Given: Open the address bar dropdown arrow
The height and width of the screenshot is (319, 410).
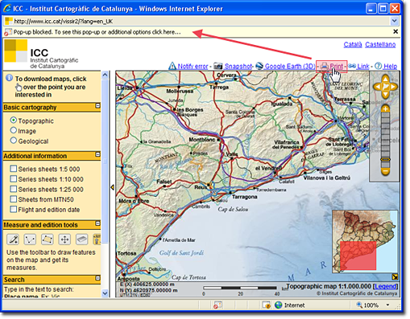Looking at the screenshot, I should (x=394, y=21).
